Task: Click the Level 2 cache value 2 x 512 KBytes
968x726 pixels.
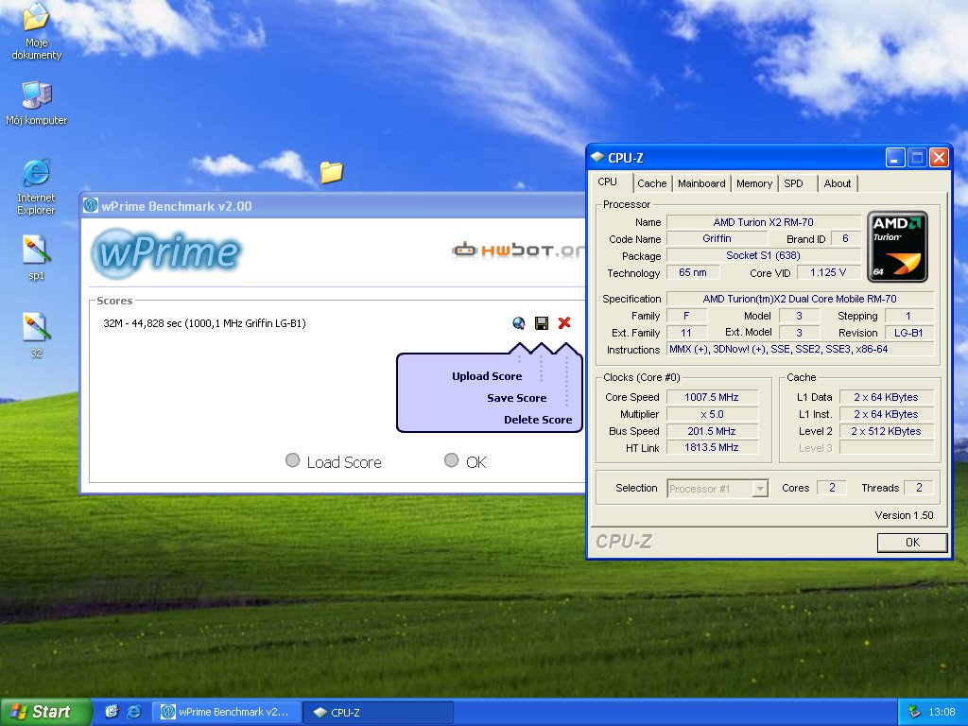Action: coord(886,431)
